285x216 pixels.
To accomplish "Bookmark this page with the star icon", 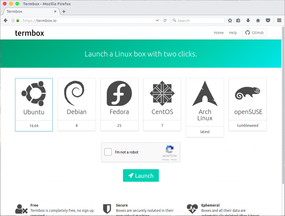I will tap(230, 20).
